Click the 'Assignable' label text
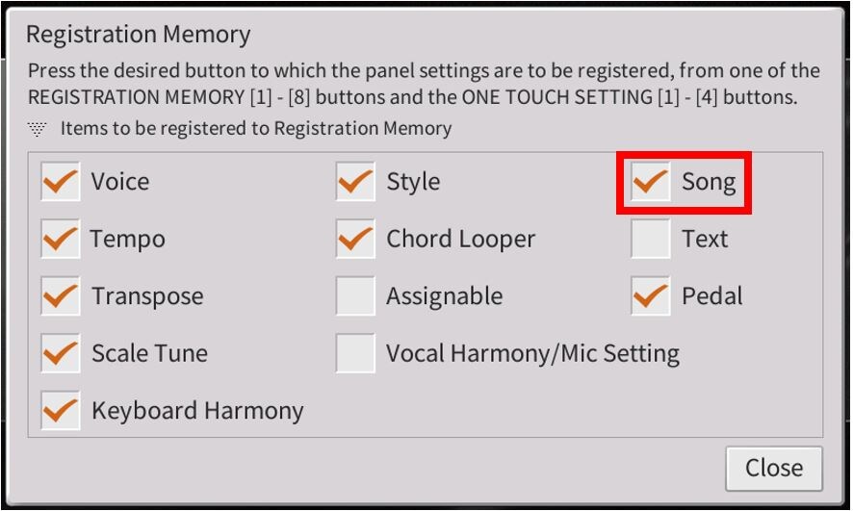Image resolution: width=853 pixels, height=511 pixels. coord(444,296)
